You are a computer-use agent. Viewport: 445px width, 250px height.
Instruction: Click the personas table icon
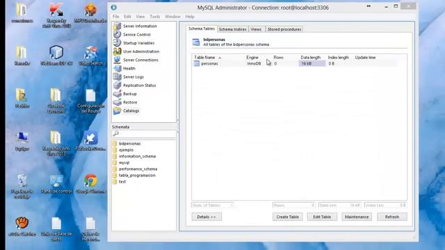pyautogui.click(x=196, y=63)
